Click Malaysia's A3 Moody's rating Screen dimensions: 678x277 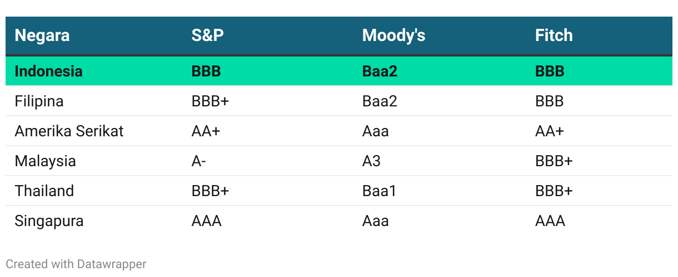371,161
